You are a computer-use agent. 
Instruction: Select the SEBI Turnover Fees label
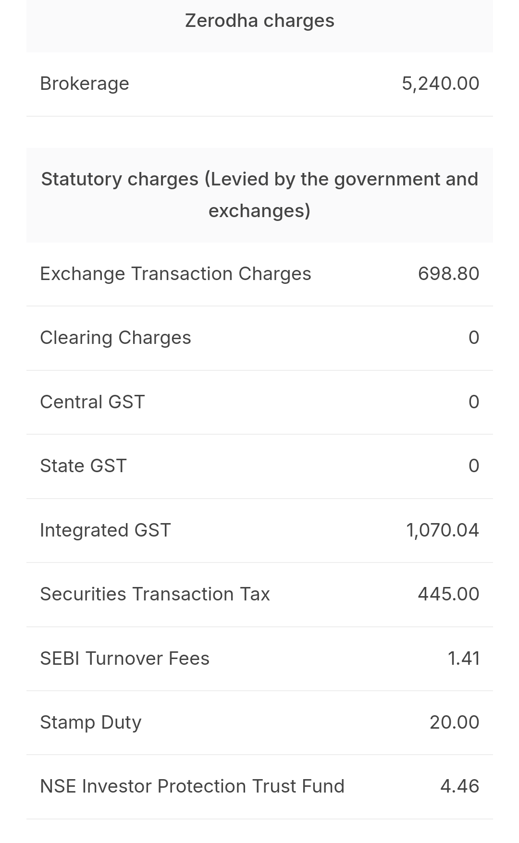(x=124, y=659)
